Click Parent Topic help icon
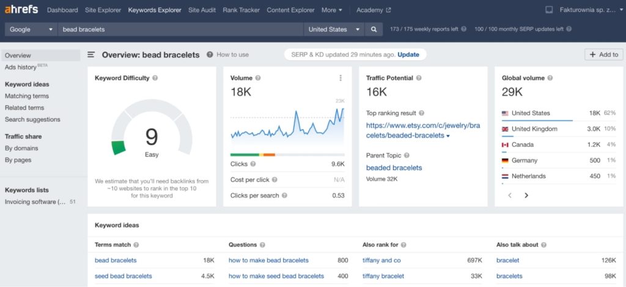626x287 pixels. [x=407, y=155]
